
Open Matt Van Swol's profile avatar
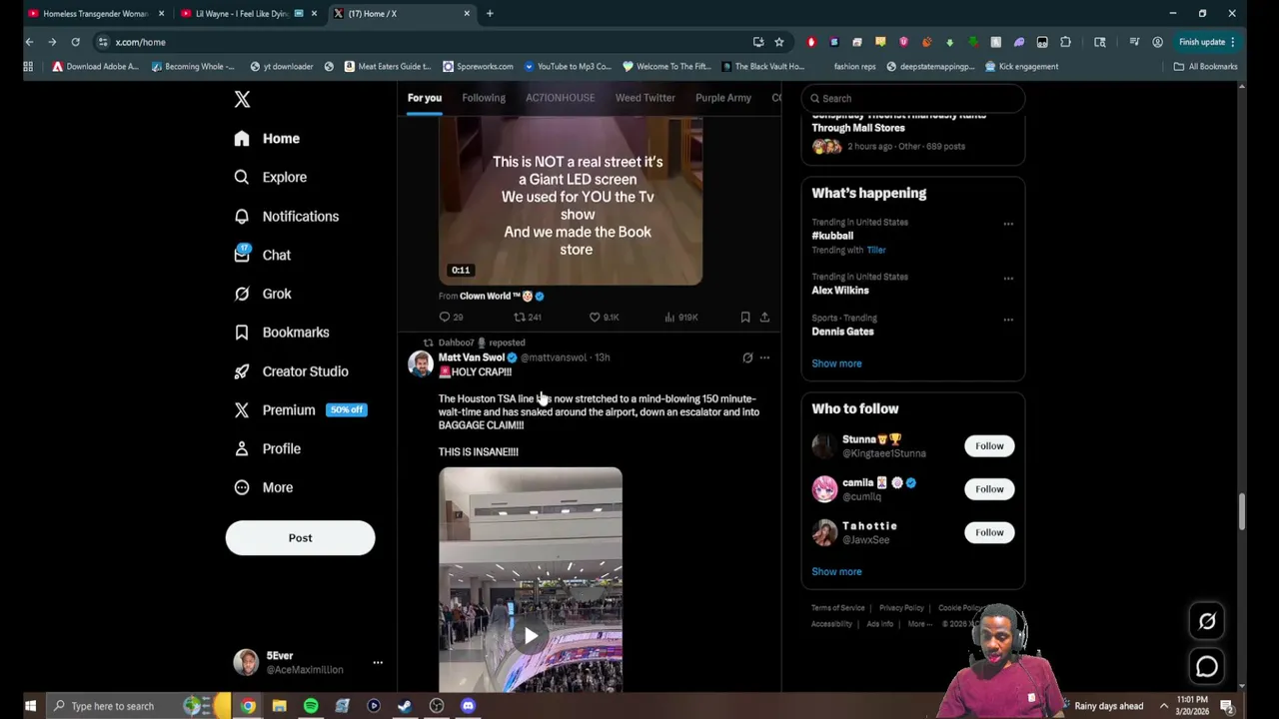421,363
